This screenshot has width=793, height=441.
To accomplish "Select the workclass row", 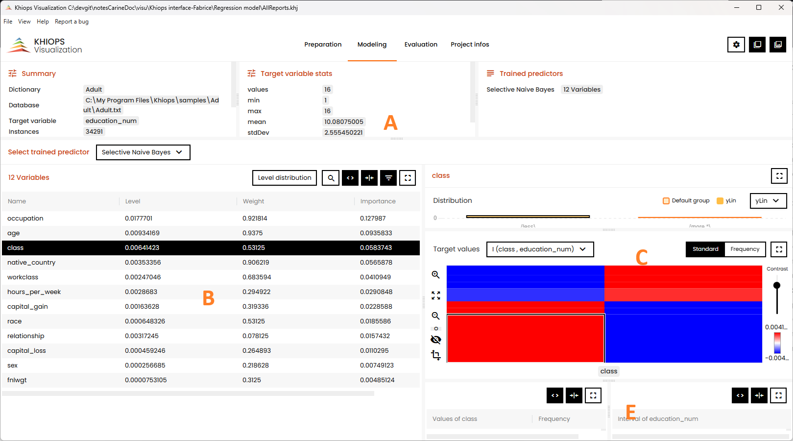I will point(211,277).
